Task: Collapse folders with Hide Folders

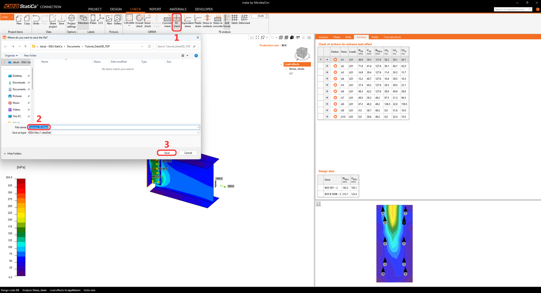Action: (x=13, y=154)
